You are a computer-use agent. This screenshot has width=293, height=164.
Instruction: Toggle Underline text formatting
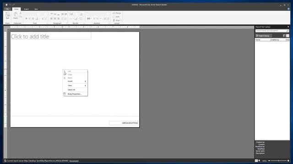[x=33, y=19]
